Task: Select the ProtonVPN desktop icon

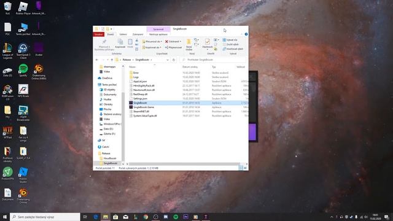Action: click(x=7, y=174)
